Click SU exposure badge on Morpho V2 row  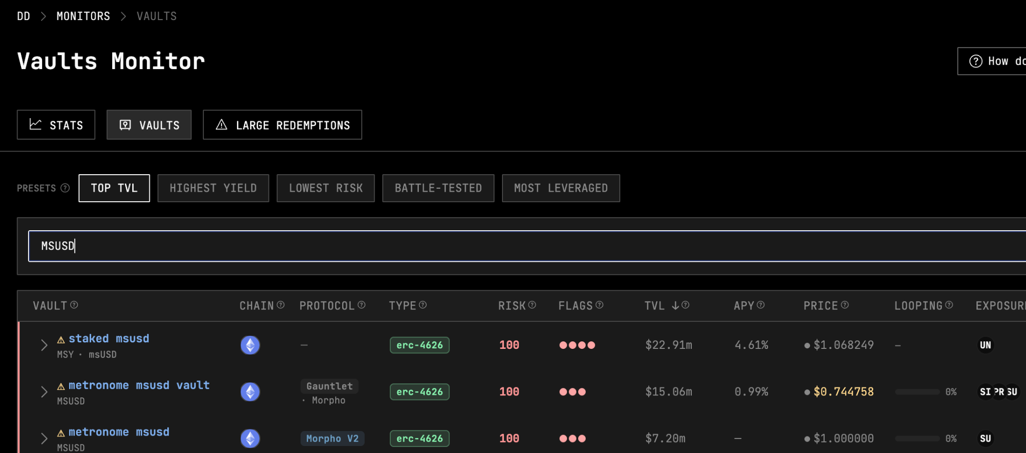tap(985, 438)
